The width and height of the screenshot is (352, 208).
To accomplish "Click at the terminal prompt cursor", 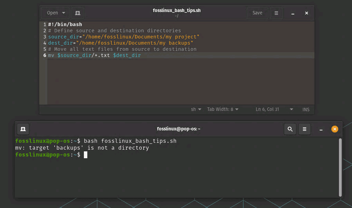I will [86, 155].
